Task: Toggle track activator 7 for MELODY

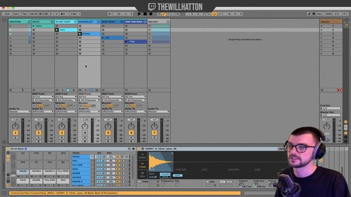Action: [154, 133]
